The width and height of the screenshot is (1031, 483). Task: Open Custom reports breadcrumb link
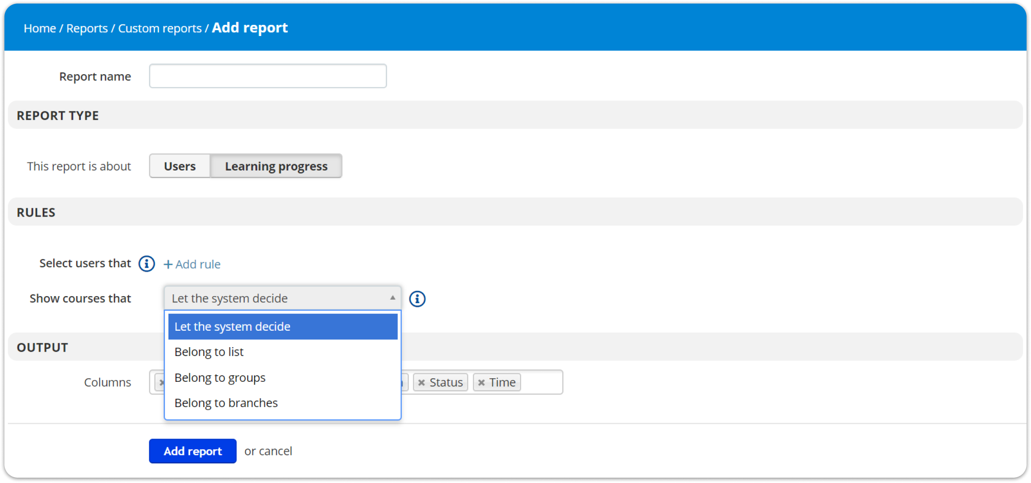tap(160, 28)
